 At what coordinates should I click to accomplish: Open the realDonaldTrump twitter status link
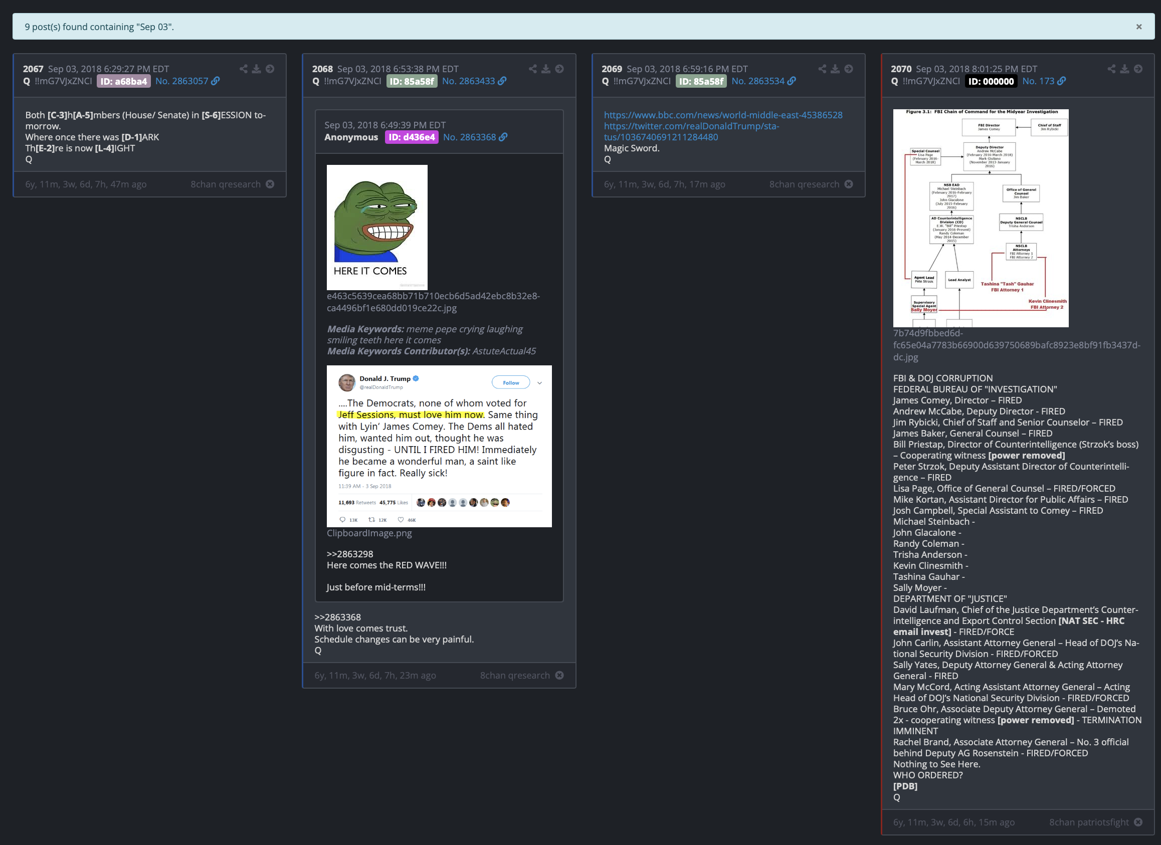click(x=692, y=131)
